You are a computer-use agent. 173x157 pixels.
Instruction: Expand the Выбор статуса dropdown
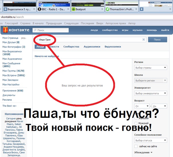point(151,140)
